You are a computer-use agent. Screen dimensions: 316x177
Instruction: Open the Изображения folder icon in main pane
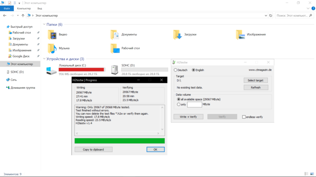[241, 35]
